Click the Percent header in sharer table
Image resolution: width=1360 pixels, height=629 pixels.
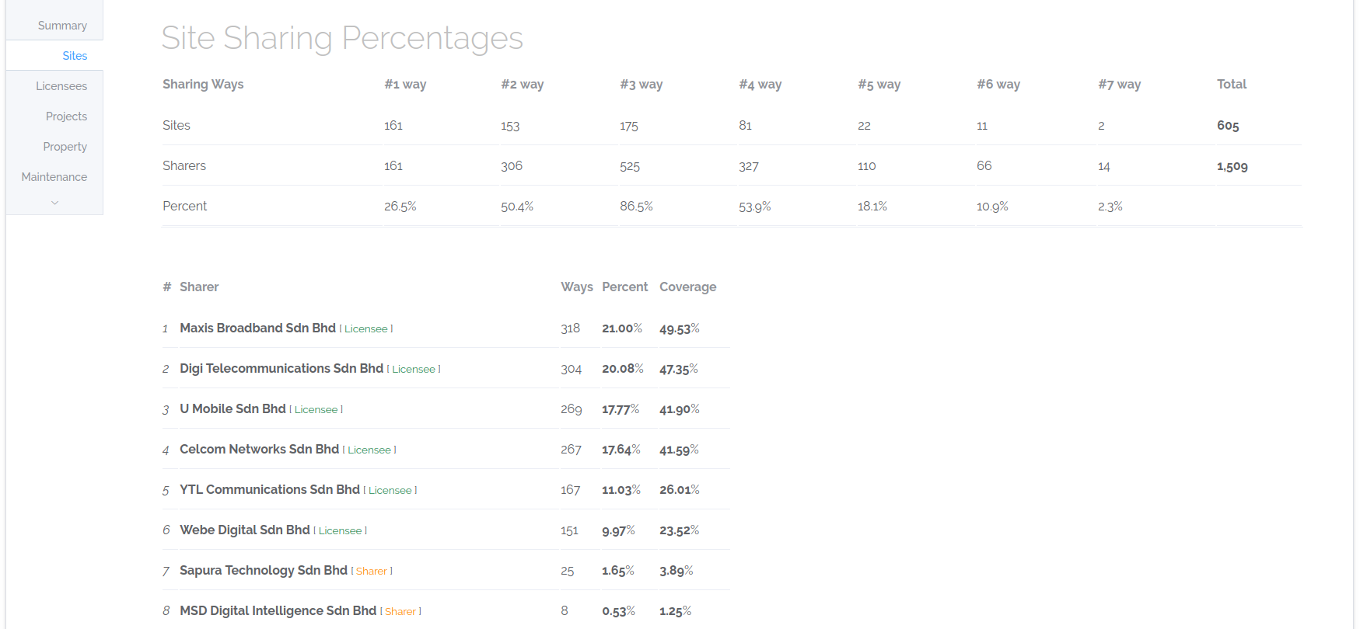tap(624, 287)
